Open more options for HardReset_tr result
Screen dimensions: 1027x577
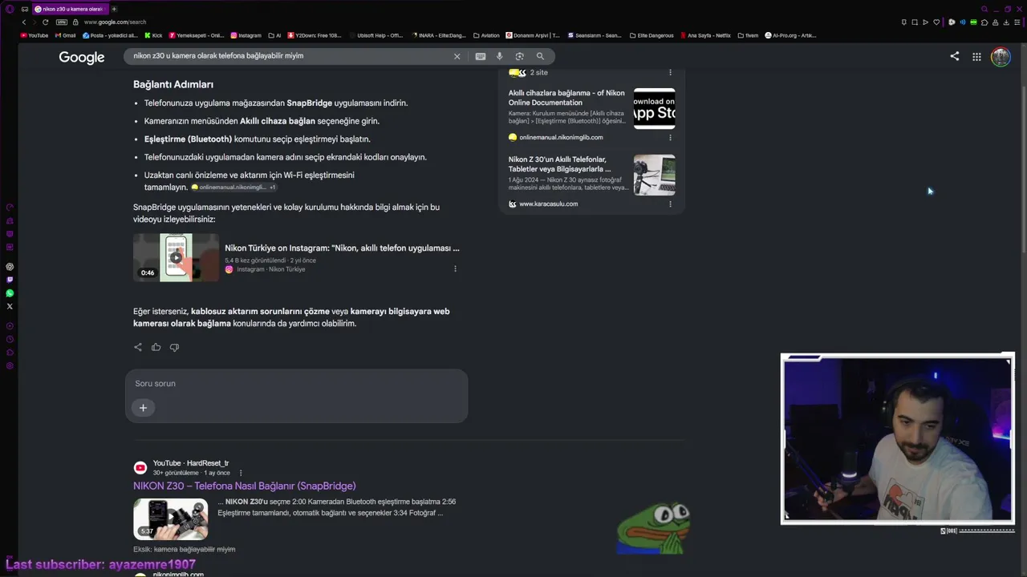[x=241, y=473]
